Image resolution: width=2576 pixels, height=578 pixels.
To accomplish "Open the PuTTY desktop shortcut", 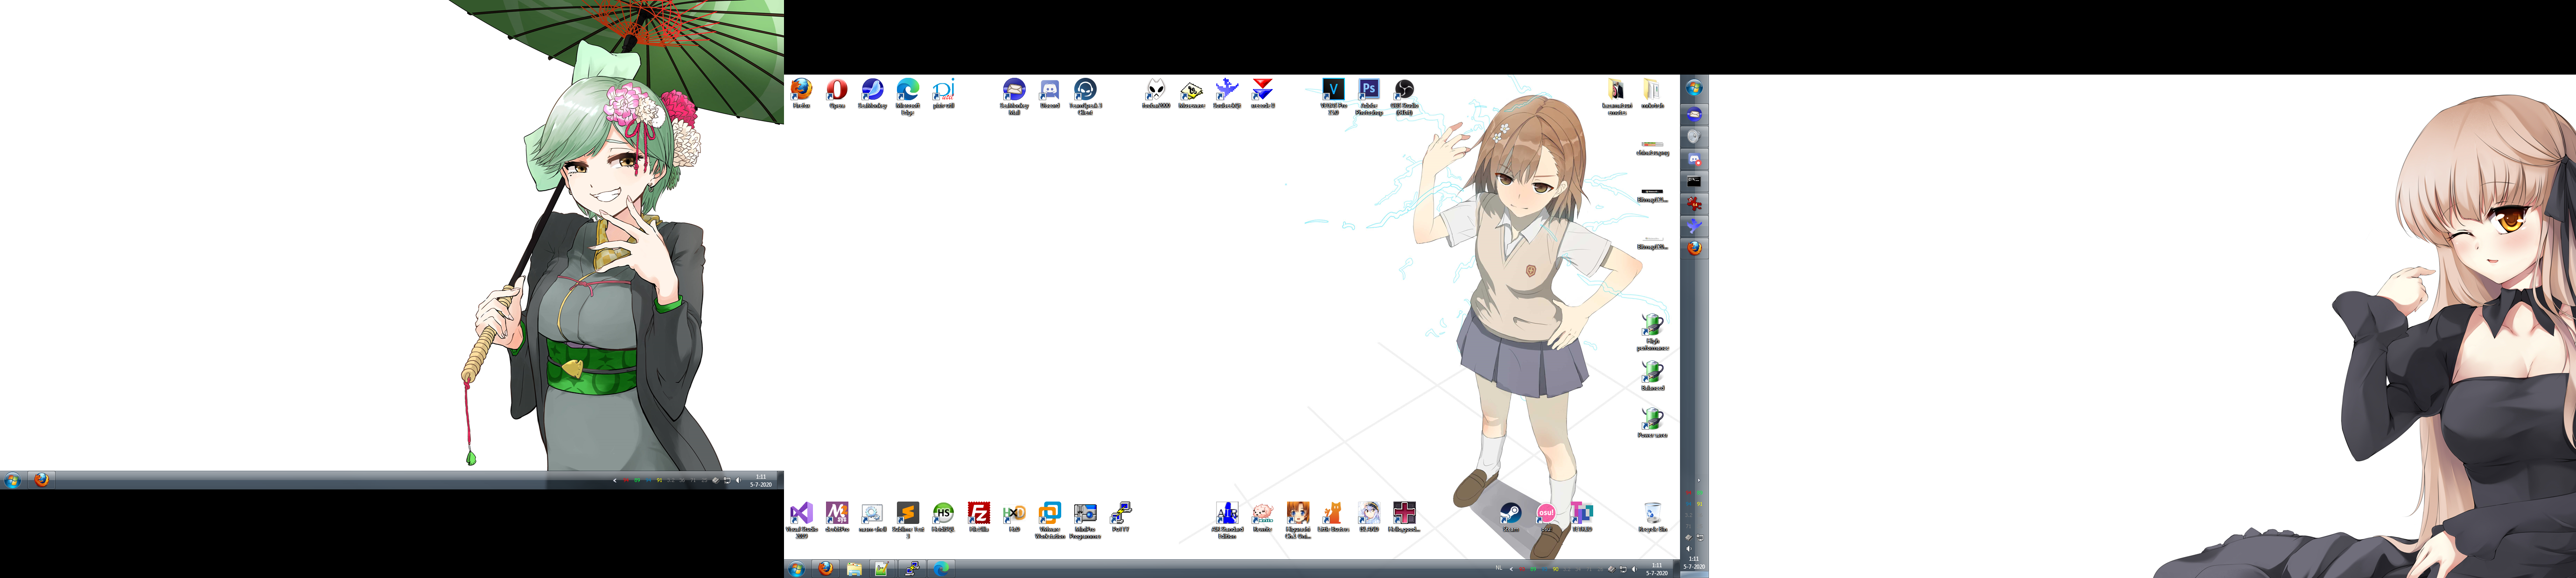I will (1121, 517).
